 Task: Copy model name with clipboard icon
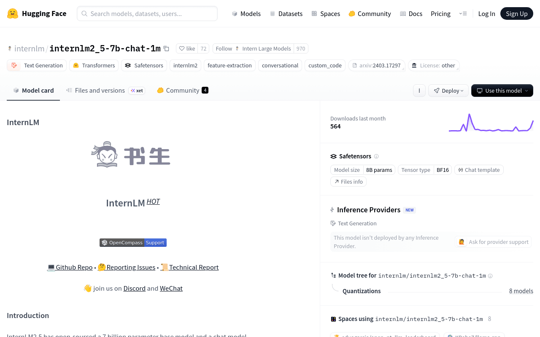[x=166, y=48]
